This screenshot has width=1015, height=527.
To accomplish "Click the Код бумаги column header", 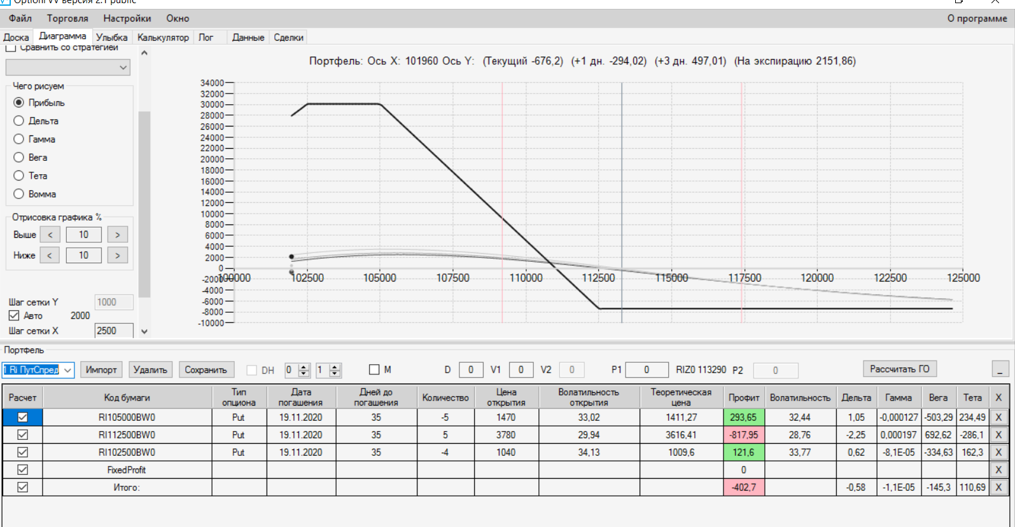I will click(x=127, y=397).
